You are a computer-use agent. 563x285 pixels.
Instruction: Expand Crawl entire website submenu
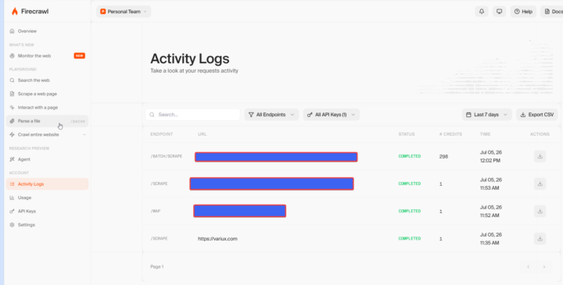click(x=84, y=135)
